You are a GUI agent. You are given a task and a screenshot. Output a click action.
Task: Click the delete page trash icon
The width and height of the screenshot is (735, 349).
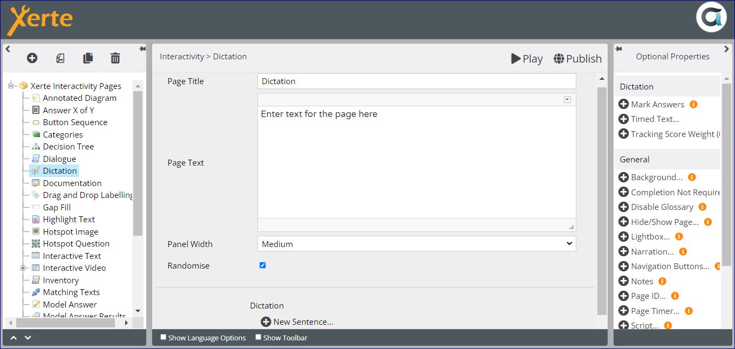(115, 58)
